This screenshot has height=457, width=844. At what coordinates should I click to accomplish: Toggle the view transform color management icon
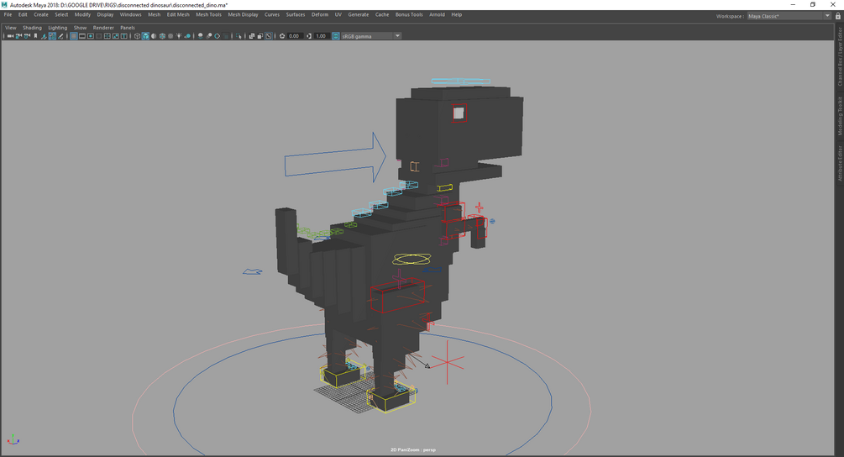[x=336, y=36]
